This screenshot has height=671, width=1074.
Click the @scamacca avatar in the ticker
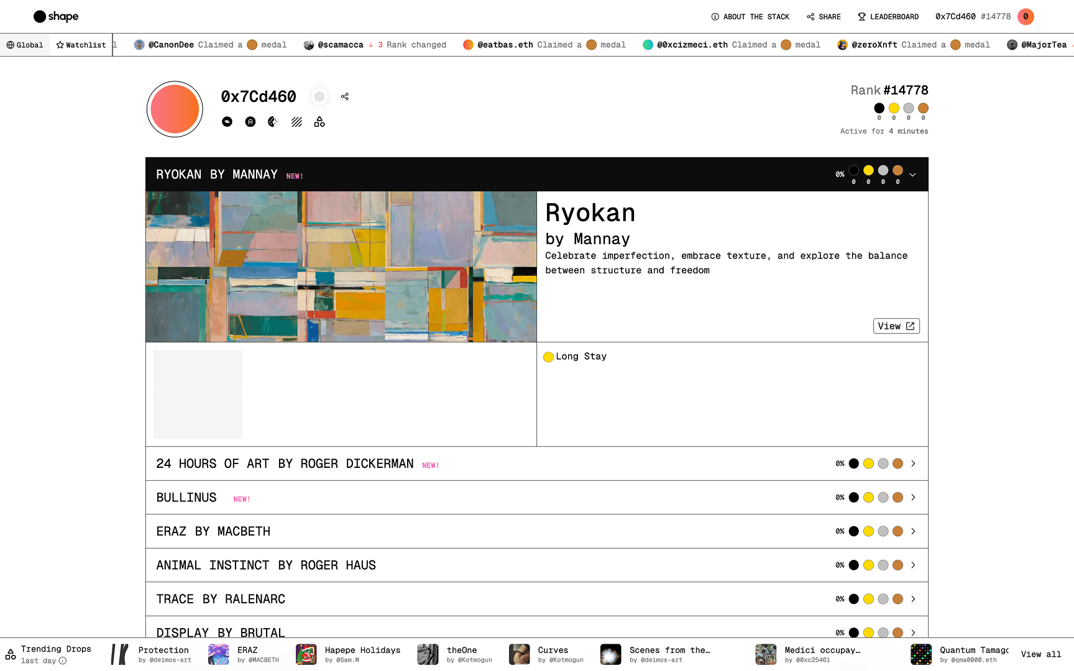click(309, 45)
